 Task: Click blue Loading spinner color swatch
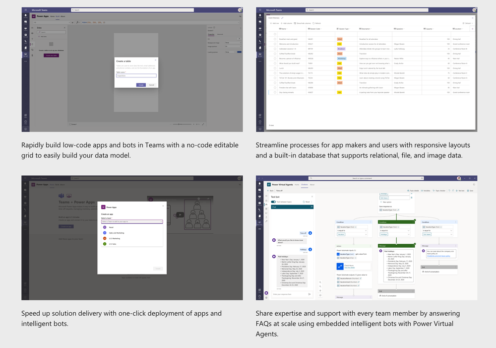[239, 52]
